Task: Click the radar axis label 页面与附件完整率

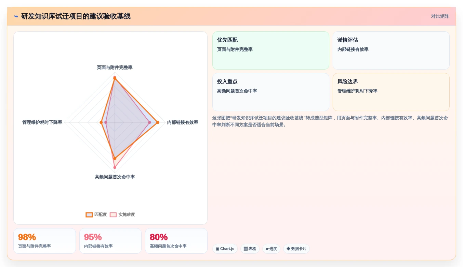Action: click(115, 68)
